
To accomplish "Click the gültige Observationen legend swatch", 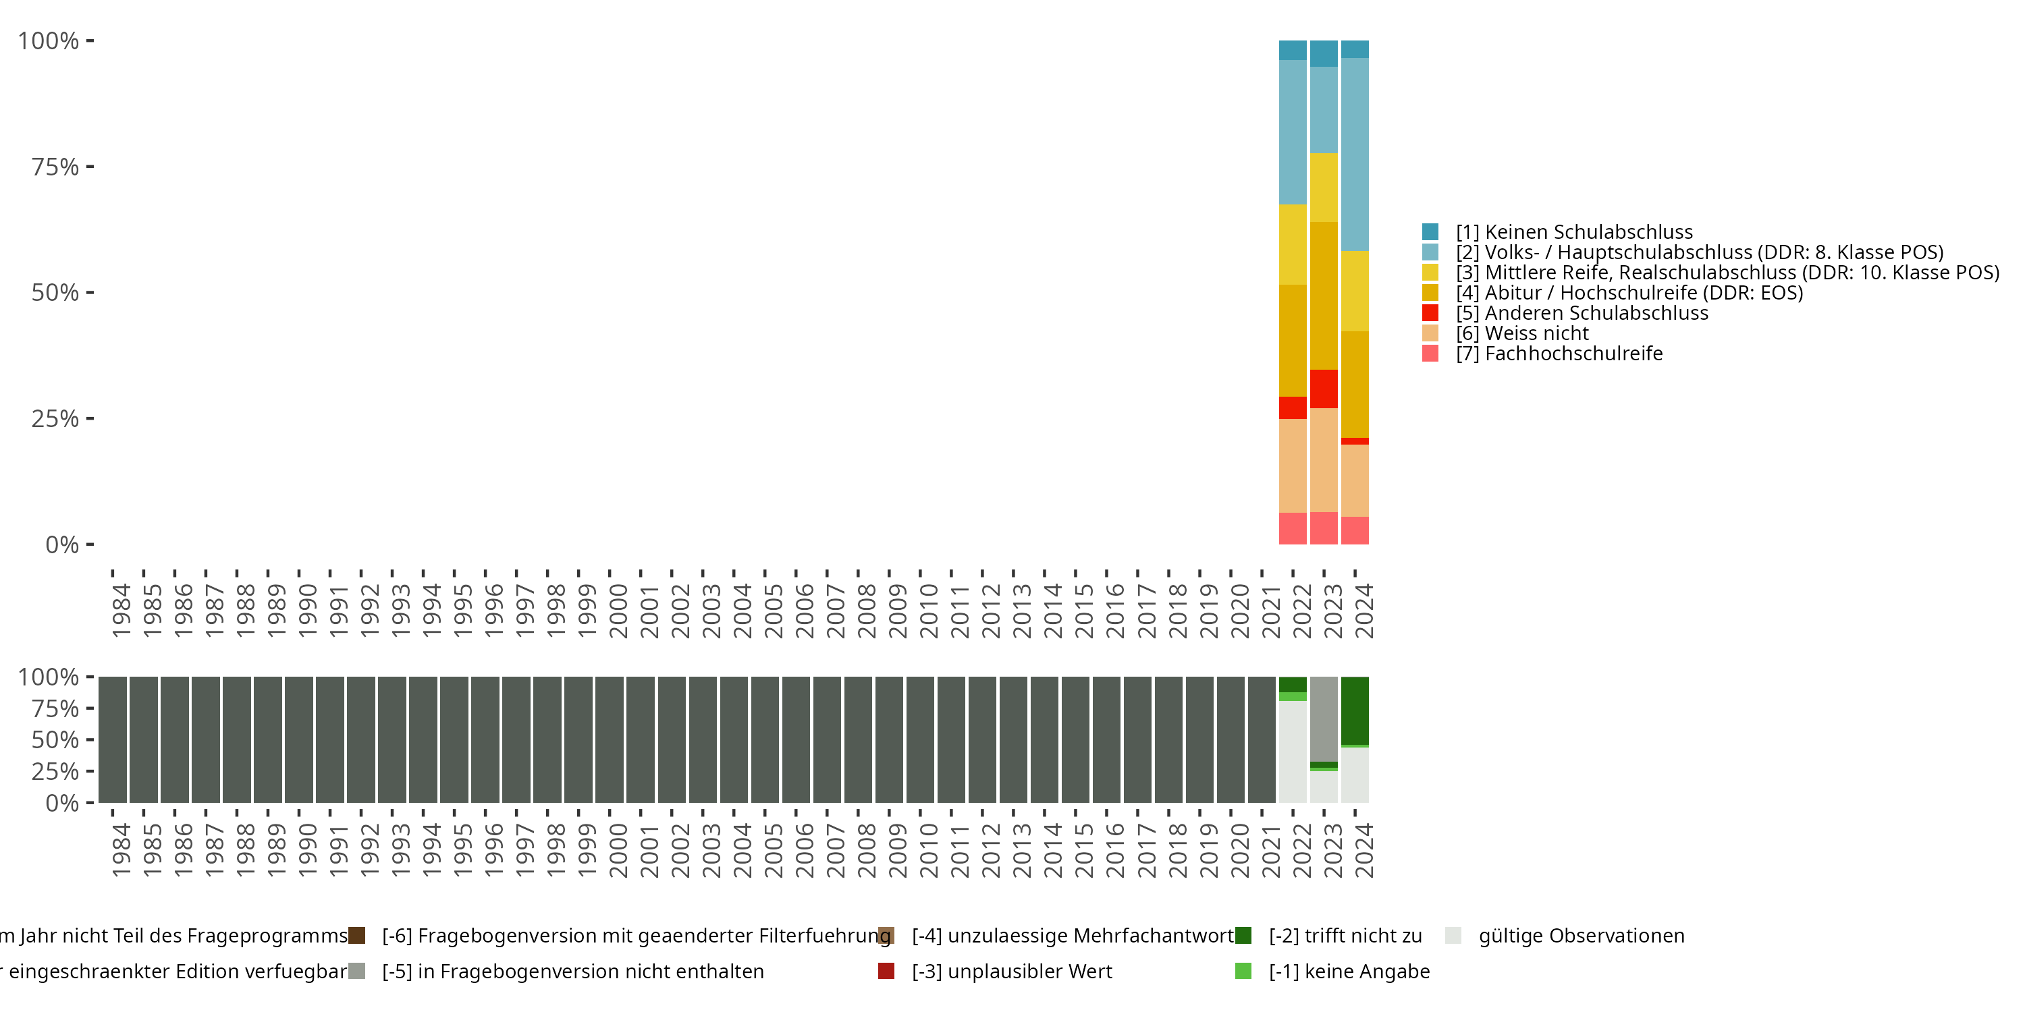I will (1453, 935).
